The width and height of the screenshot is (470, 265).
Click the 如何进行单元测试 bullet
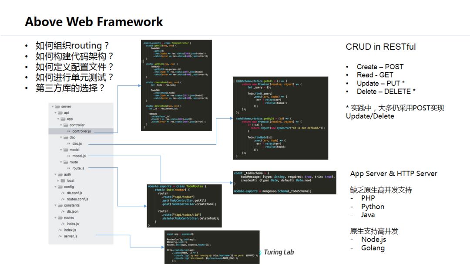point(74,77)
